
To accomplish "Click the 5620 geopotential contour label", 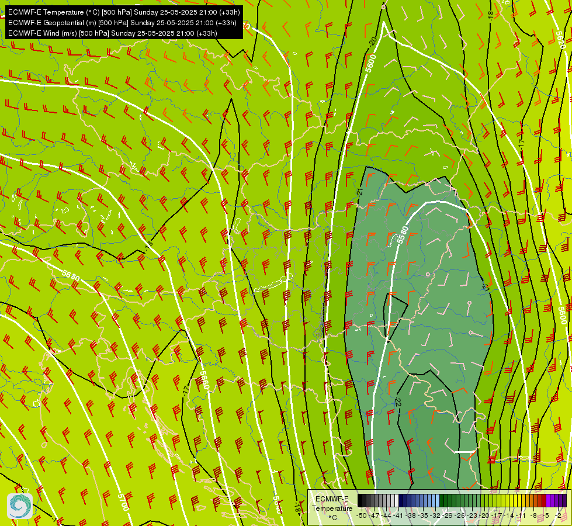I will 560,40.
